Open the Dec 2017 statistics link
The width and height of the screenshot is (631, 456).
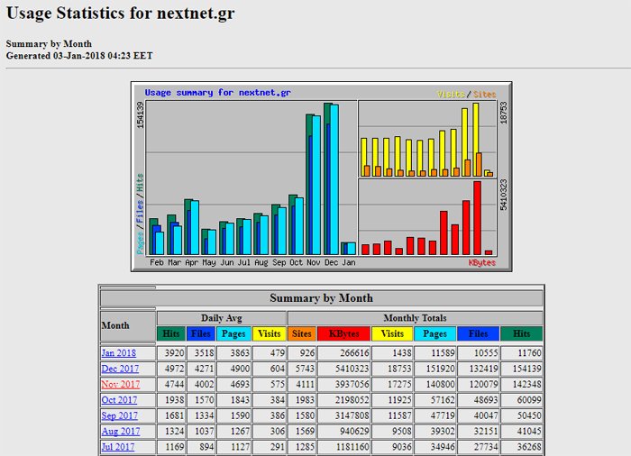click(x=119, y=369)
